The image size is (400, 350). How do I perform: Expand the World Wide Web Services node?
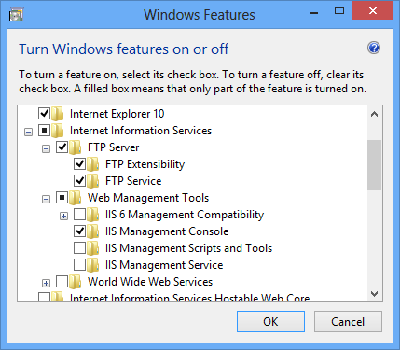46,284
